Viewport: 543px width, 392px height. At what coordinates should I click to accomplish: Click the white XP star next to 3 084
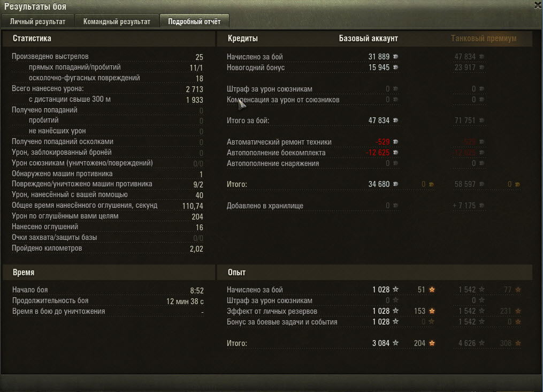(x=395, y=343)
